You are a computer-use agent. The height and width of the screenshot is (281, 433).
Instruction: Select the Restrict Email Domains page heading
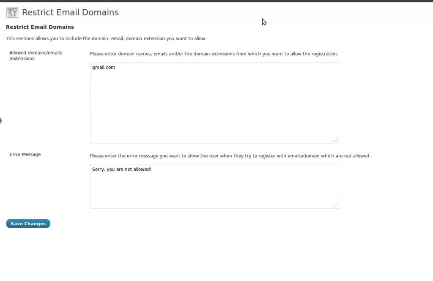[71, 12]
